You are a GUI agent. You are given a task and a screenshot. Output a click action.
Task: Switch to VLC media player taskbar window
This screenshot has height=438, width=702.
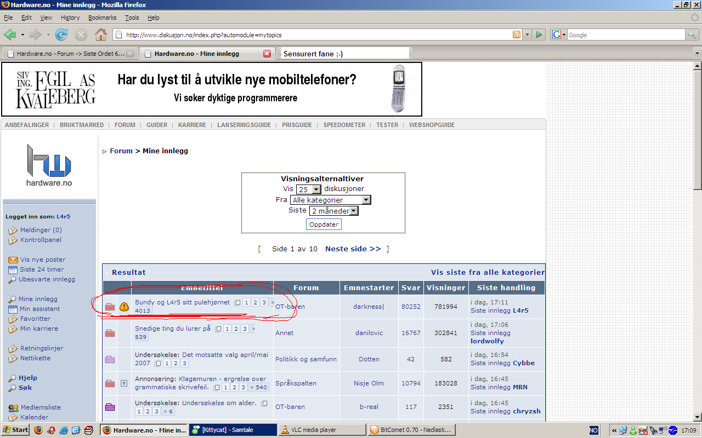(x=322, y=430)
